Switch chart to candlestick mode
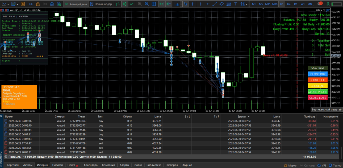 tap(125, 4)
